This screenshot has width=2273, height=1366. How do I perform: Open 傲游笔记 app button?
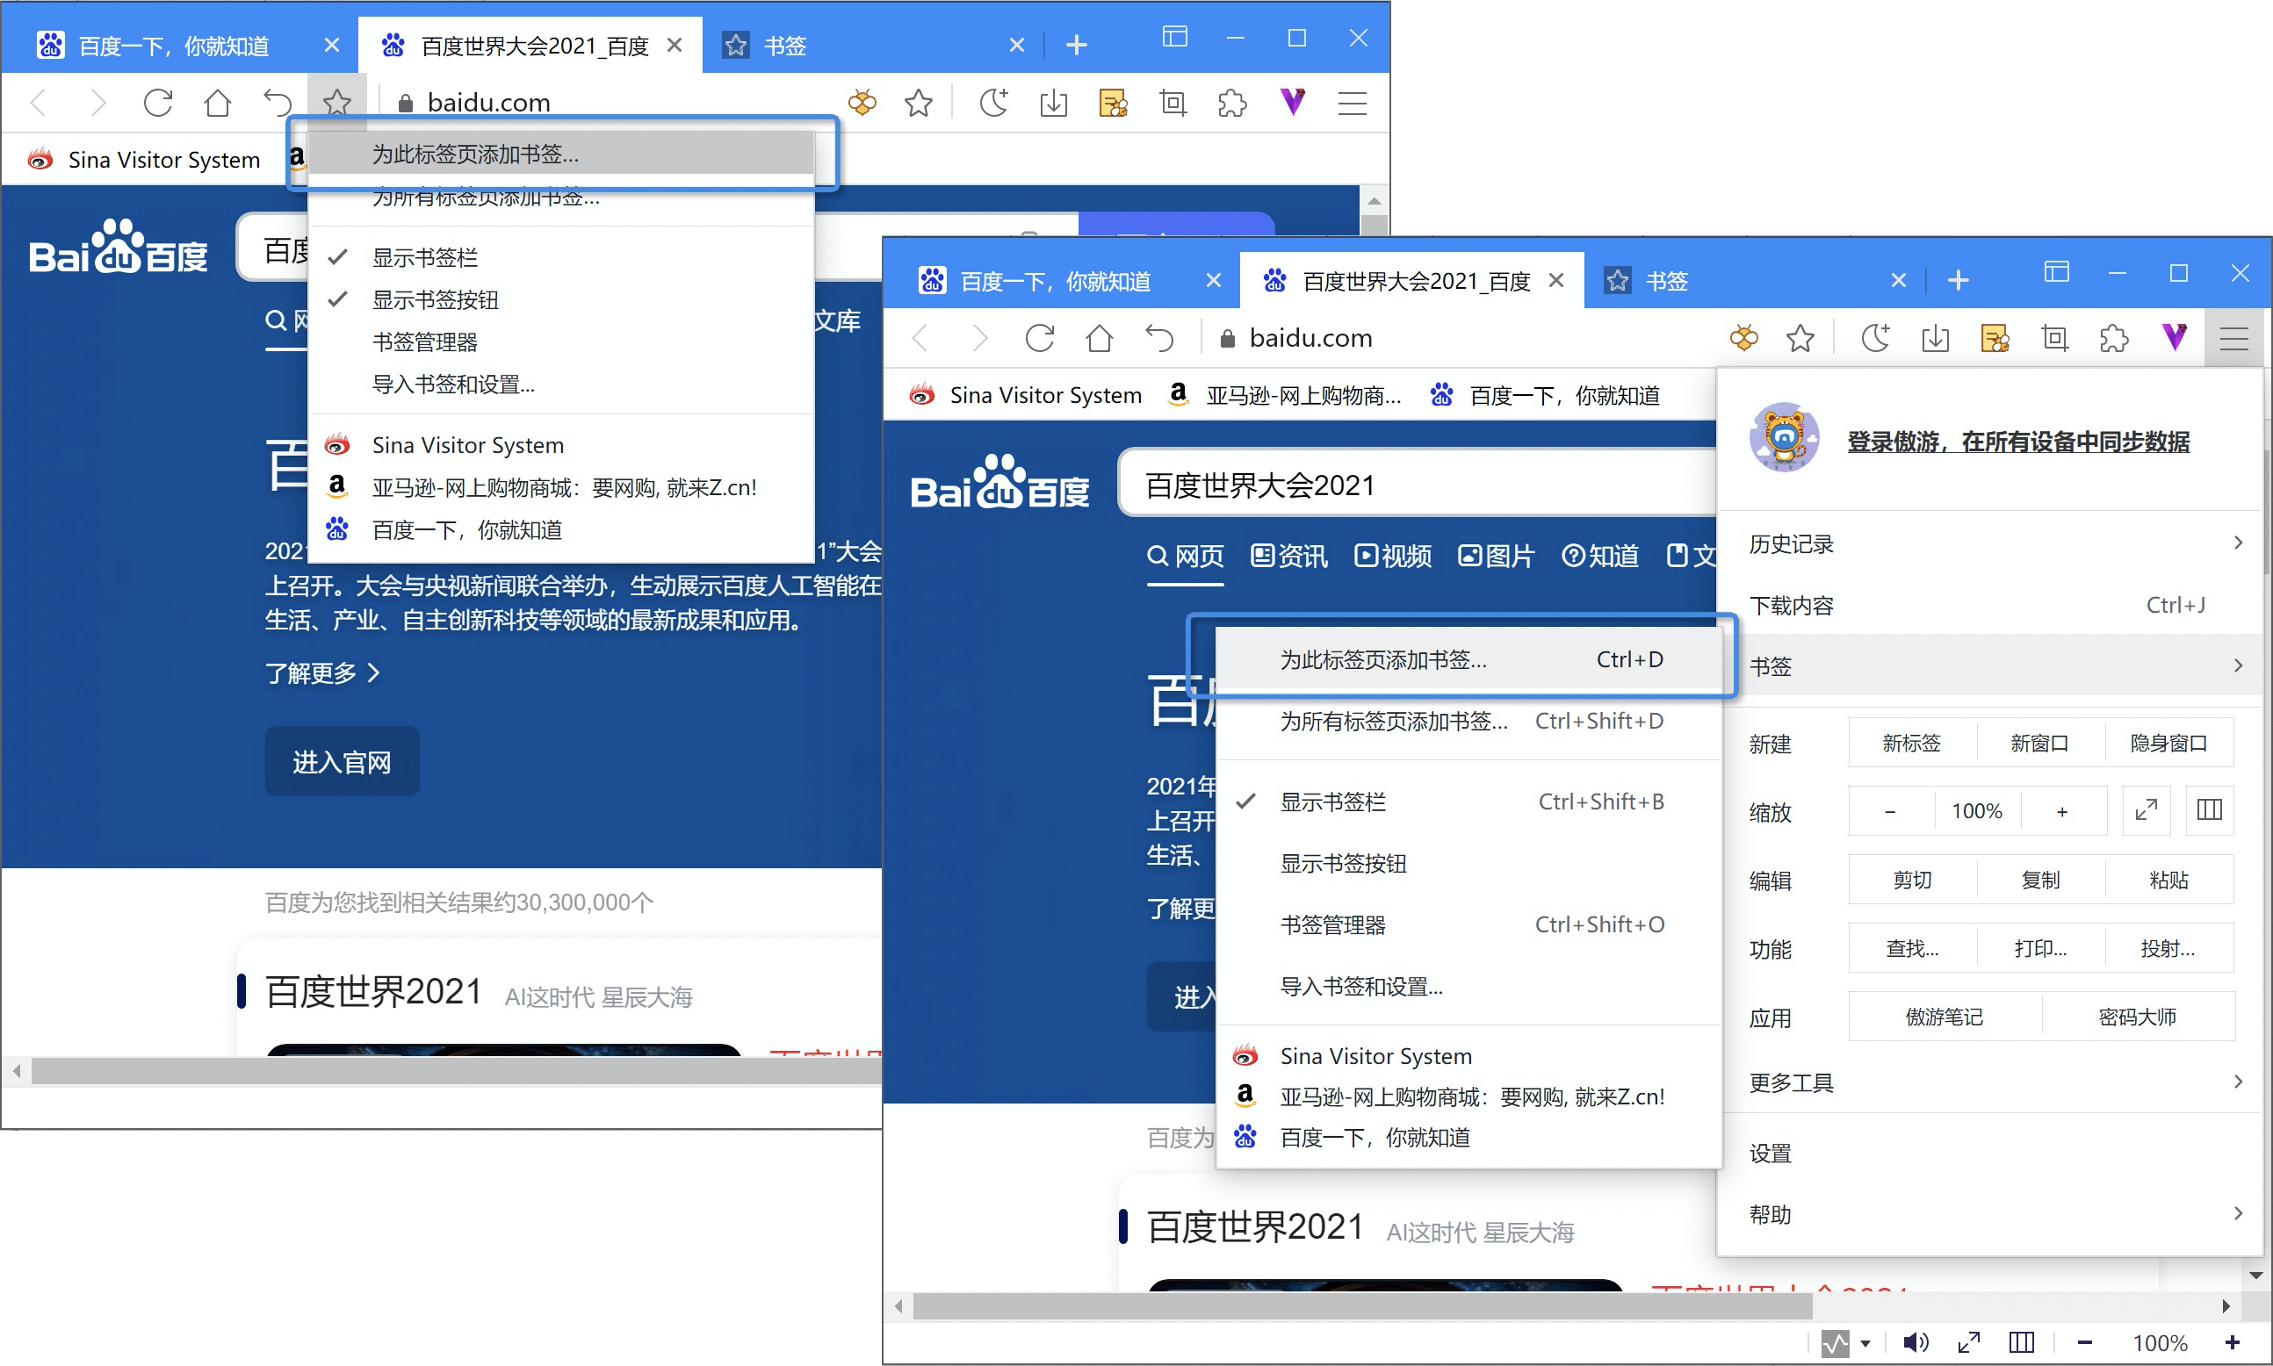(x=1944, y=1017)
